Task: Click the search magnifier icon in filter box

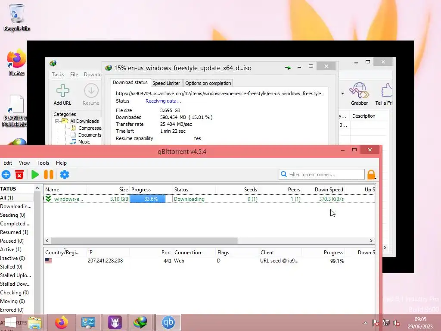Action: [x=284, y=174]
